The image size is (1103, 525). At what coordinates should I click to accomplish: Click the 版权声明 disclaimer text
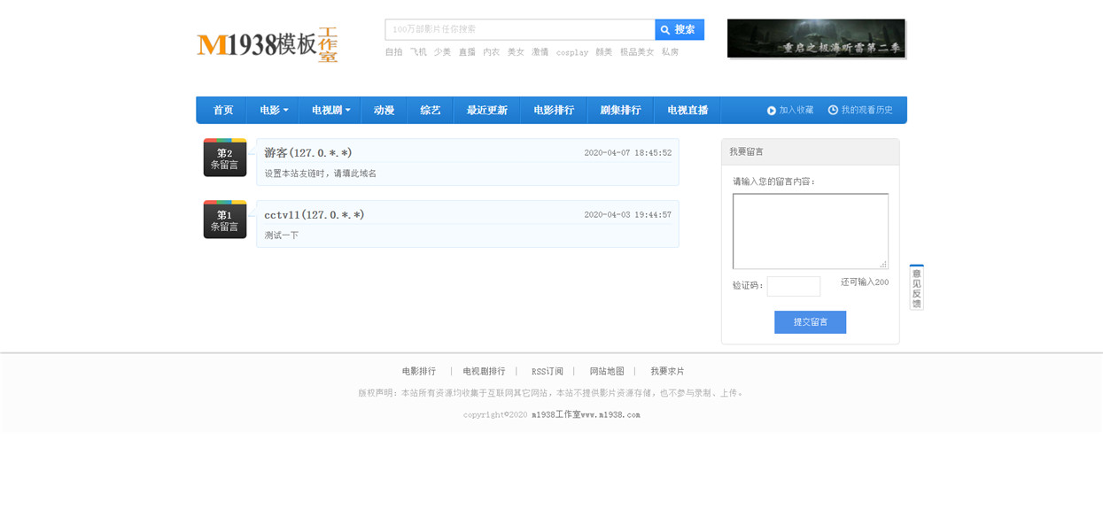click(551, 392)
